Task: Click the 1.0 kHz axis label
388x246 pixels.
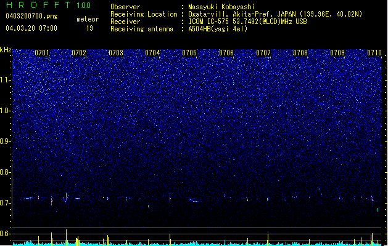Action: tap(6, 111)
